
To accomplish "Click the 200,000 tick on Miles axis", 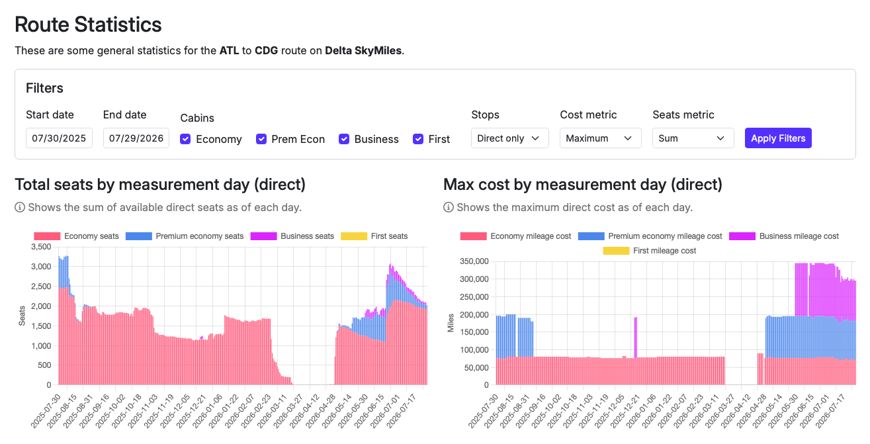I will coord(474,314).
